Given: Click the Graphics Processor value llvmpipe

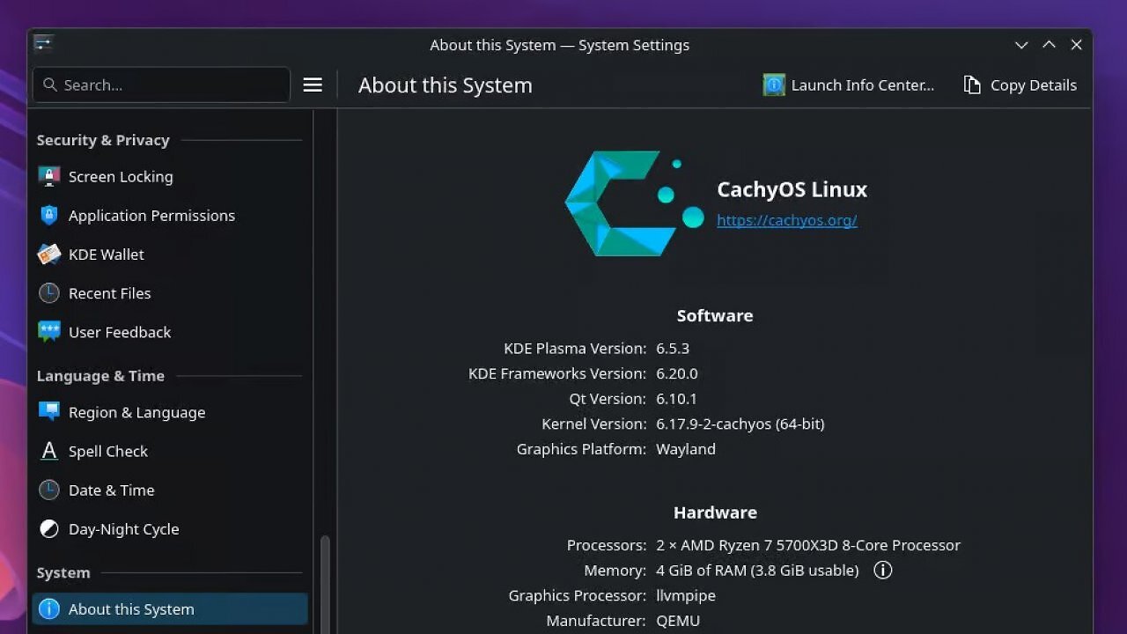Looking at the screenshot, I should pos(686,595).
